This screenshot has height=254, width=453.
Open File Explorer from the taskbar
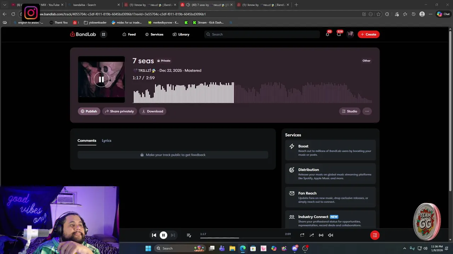click(232, 248)
